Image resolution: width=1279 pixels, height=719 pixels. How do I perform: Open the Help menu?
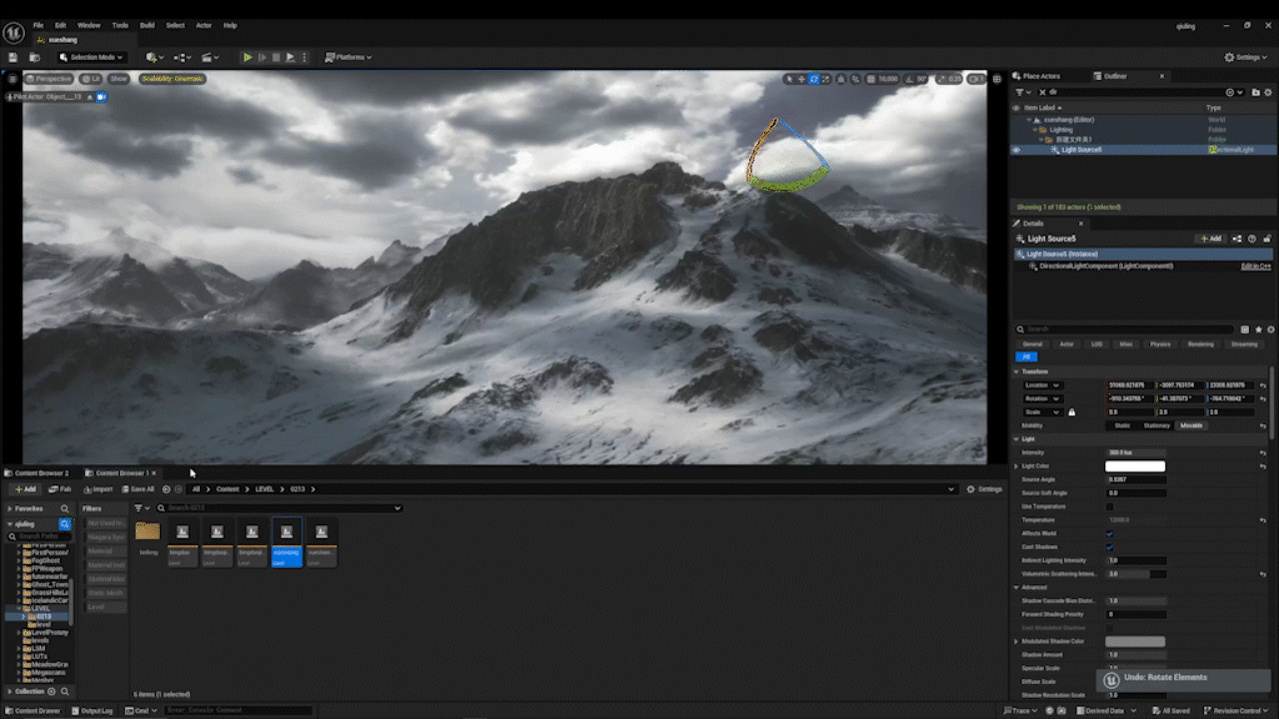point(230,25)
